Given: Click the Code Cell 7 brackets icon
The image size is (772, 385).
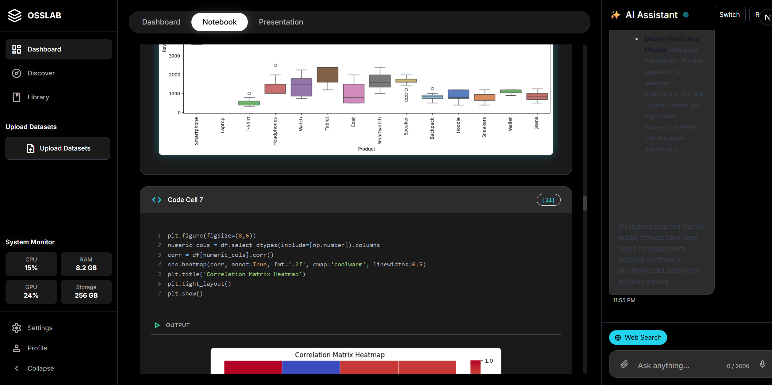Looking at the screenshot, I should (x=157, y=200).
